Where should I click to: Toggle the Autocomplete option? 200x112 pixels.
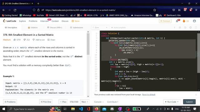pos(118,28)
